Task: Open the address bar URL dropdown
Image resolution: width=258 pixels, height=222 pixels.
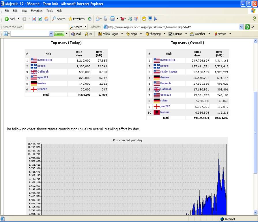Action: pos(241,27)
